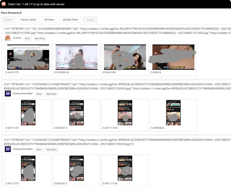This screenshot has width=231, height=187.
Task: Open the thumbnail scored 0.95298016
Action: (76, 57)
